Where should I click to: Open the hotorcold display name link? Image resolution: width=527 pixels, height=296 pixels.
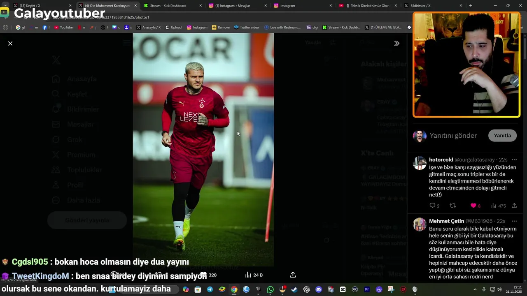coord(441,160)
